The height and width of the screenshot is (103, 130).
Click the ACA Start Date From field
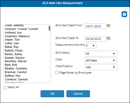click(x=95, y=26)
